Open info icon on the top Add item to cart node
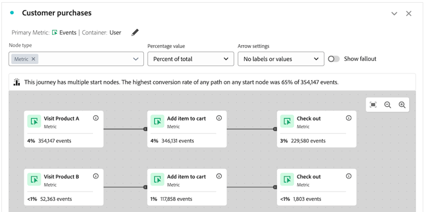425x212 pixels. (x=219, y=118)
